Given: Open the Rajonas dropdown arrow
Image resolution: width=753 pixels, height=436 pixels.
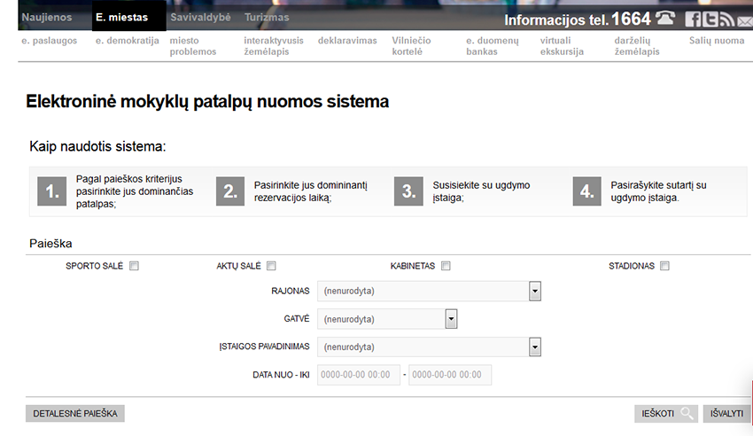Looking at the screenshot, I should click(535, 291).
